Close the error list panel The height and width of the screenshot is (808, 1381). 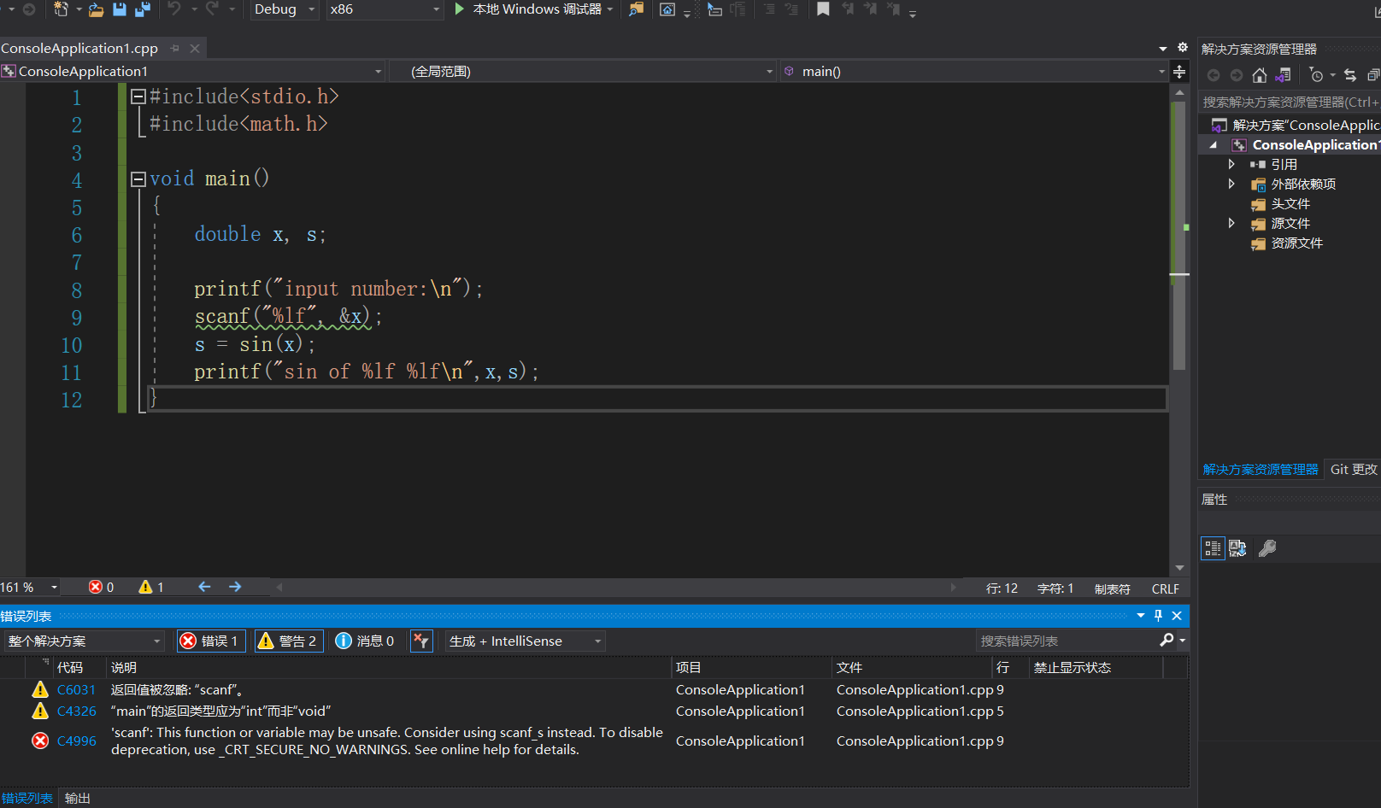[1177, 616]
